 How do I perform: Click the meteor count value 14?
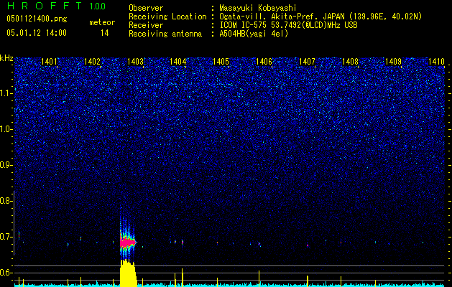pyautogui.click(x=105, y=33)
